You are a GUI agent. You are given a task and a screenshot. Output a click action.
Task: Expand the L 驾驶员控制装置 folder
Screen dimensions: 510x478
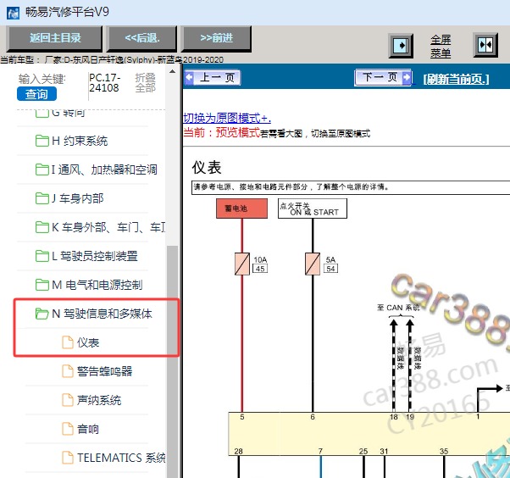coord(95,256)
